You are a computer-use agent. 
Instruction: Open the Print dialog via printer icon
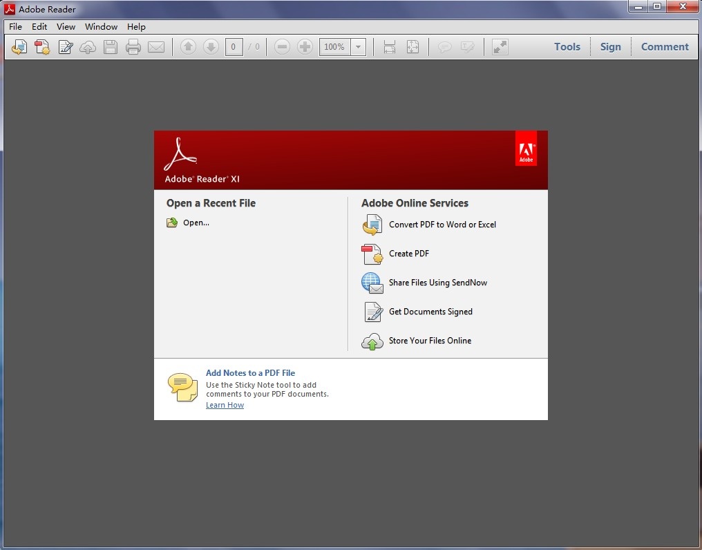pos(133,47)
